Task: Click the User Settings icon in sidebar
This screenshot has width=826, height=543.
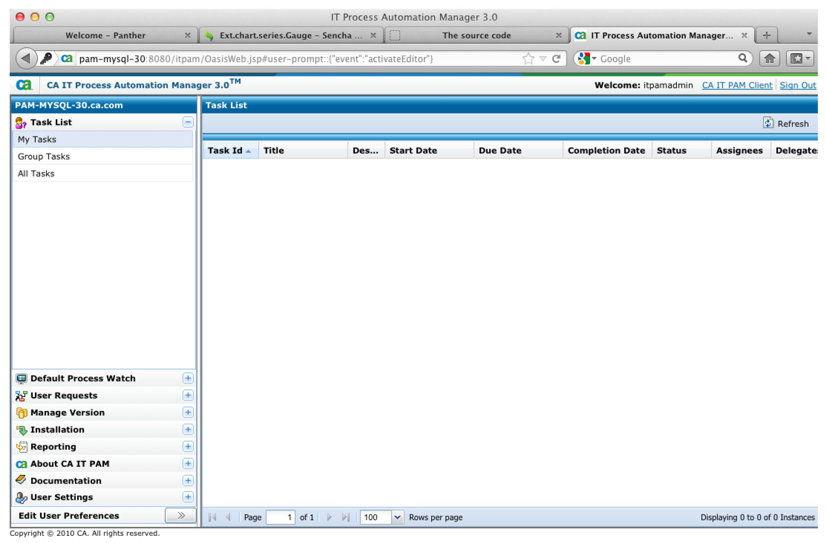Action: pyautogui.click(x=21, y=497)
